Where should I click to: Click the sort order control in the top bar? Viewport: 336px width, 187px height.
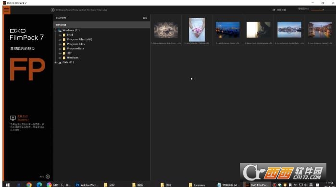pos(279,10)
